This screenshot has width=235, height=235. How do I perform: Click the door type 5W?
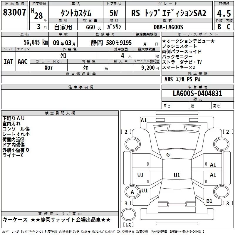click(114, 13)
